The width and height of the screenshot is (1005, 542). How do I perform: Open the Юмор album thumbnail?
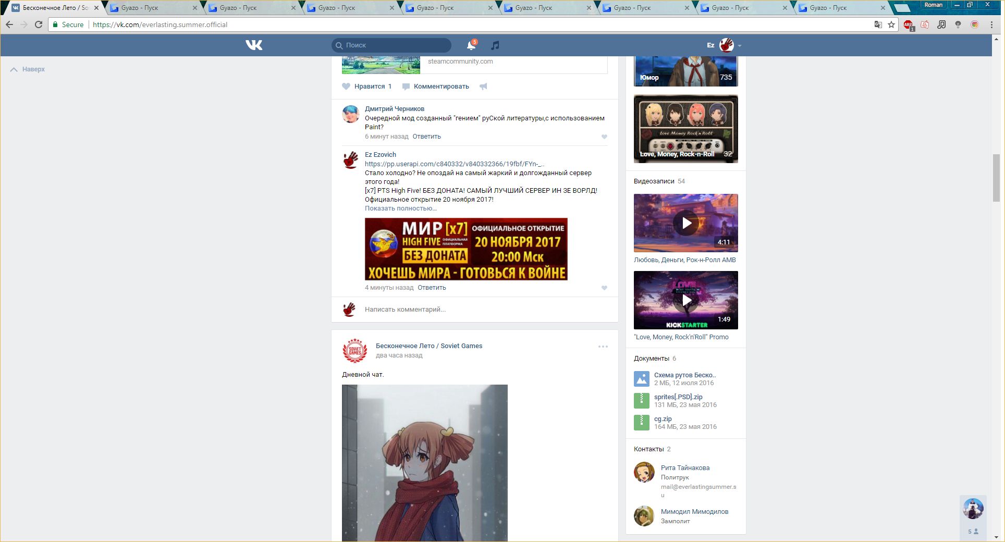(686, 71)
